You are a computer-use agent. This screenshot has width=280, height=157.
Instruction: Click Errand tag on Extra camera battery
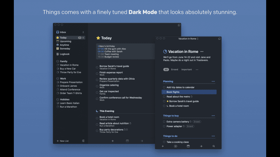click(x=197, y=122)
